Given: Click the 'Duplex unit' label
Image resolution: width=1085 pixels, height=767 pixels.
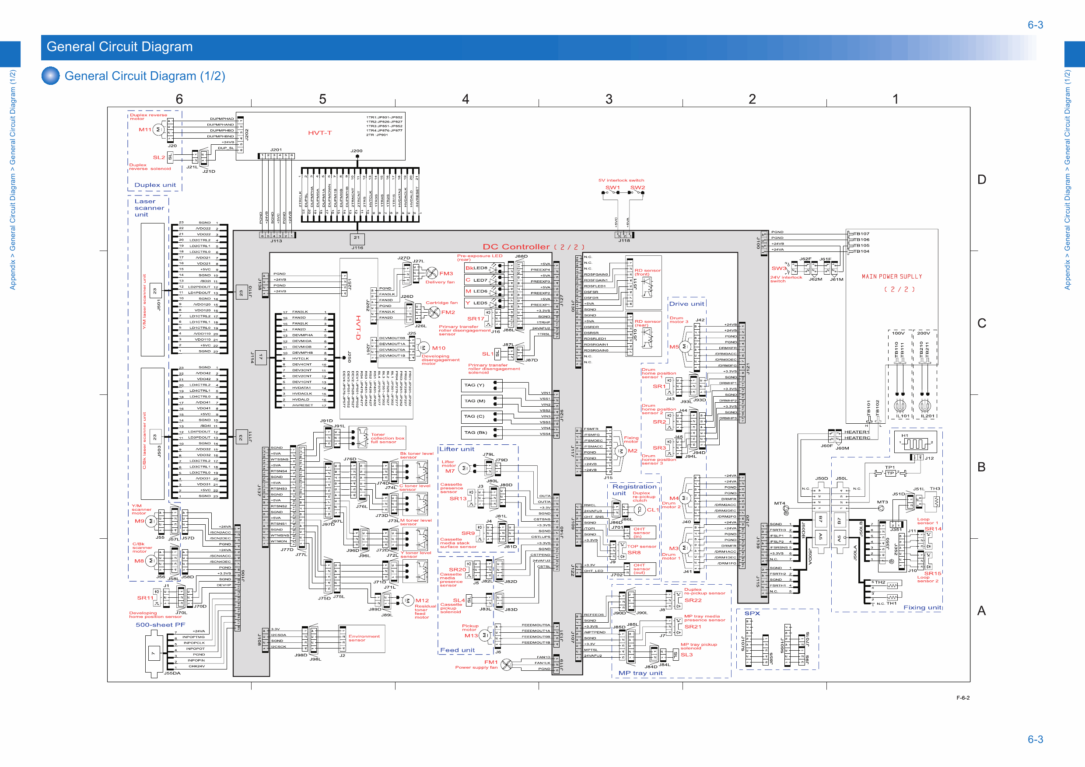Looking at the screenshot, I should (155, 185).
